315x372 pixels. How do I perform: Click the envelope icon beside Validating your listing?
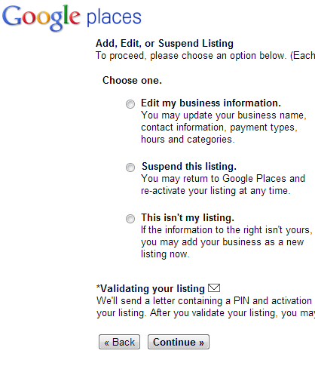(x=214, y=288)
